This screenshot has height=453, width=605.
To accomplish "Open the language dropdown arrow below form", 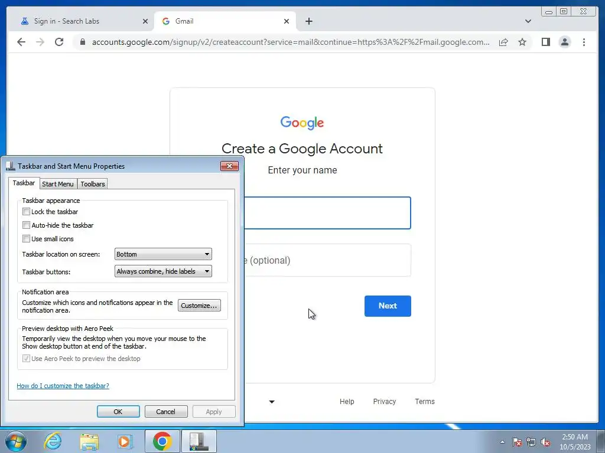I will (272, 402).
